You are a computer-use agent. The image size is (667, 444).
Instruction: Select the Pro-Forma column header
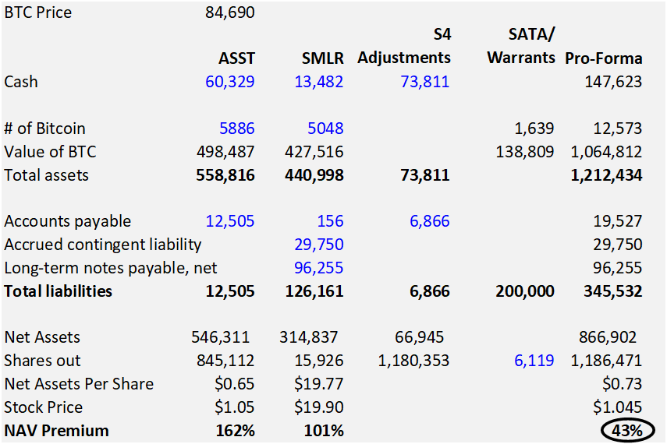(x=603, y=58)
